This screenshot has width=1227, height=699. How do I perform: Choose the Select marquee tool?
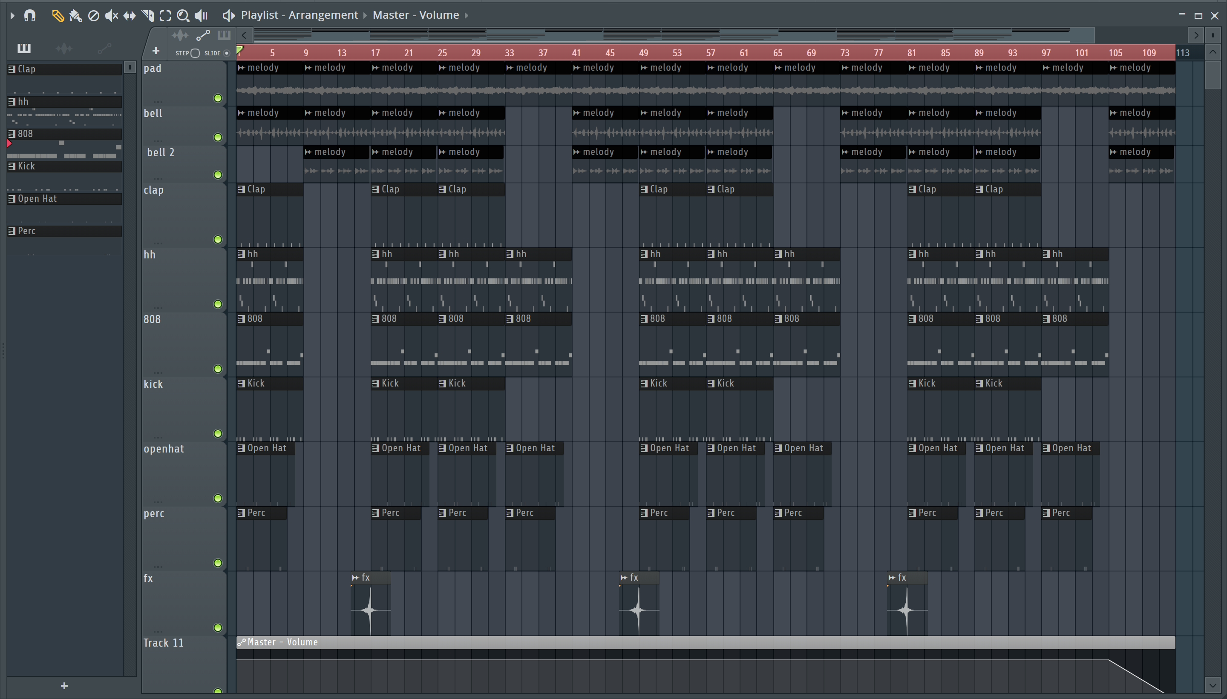[x=165, y=16]
